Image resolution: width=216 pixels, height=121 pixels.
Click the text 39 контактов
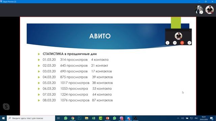pyautogui.click(x=102, y=77)
